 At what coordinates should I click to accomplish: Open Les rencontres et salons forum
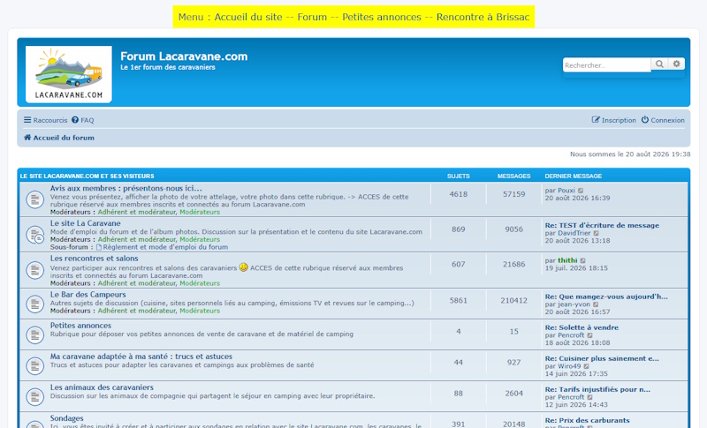point(95,259)
